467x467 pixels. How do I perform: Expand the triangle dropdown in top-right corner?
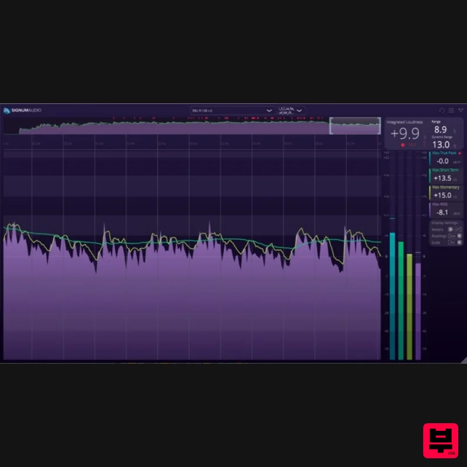coord(459,110)
